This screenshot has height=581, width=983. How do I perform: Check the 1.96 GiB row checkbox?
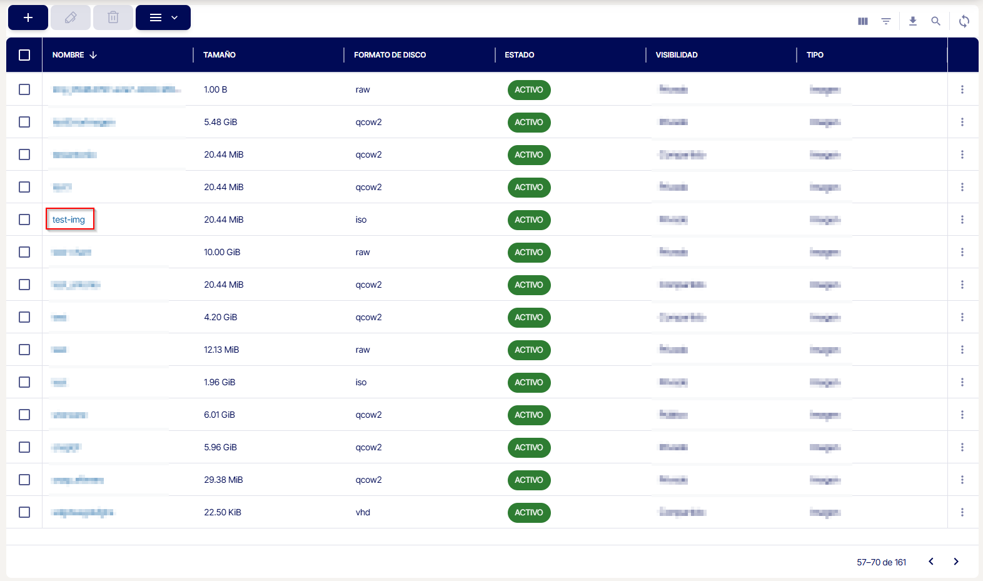click(24, 382)
